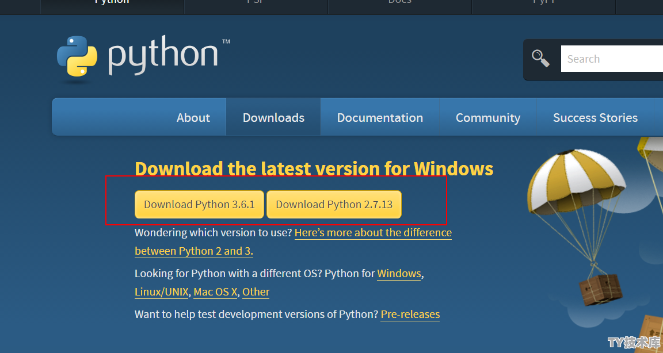Viewport: 663px width, 353px height.
Task: Click the 'between Python 2 and 3.' link
Action: (193, 251)
